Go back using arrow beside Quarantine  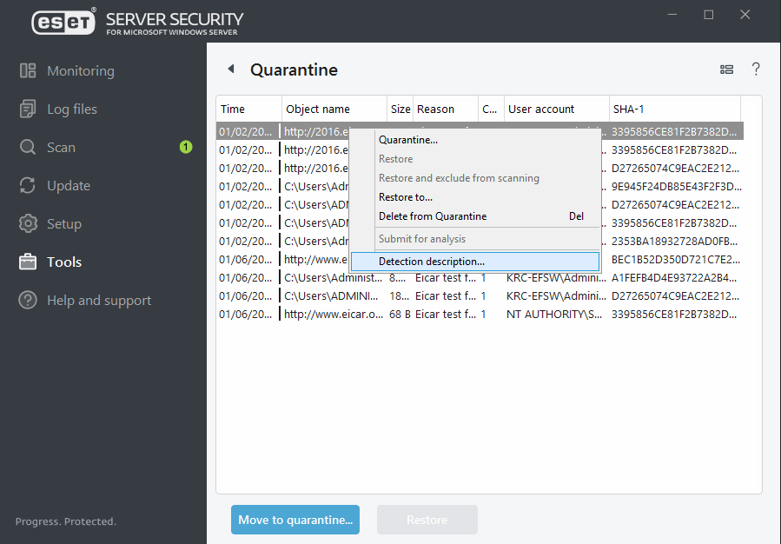pos(231,70)
